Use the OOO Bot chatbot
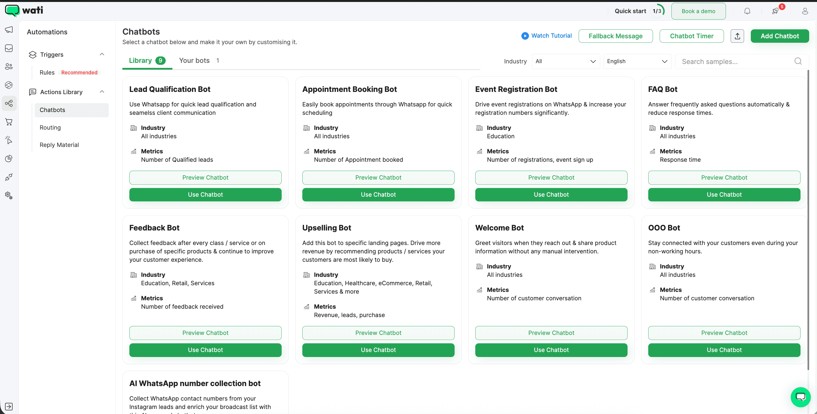This screenshot has height=414, width=817. coord(724,350)
